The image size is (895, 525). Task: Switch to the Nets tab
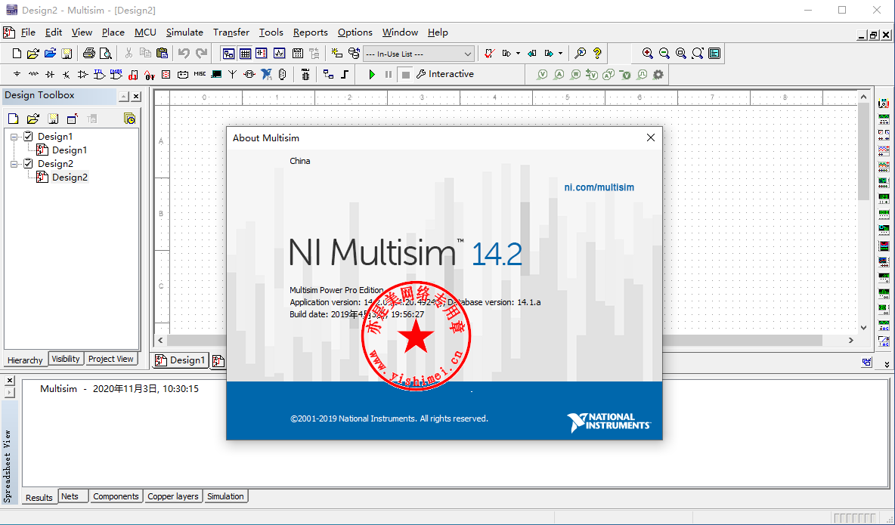click(70, 496)
